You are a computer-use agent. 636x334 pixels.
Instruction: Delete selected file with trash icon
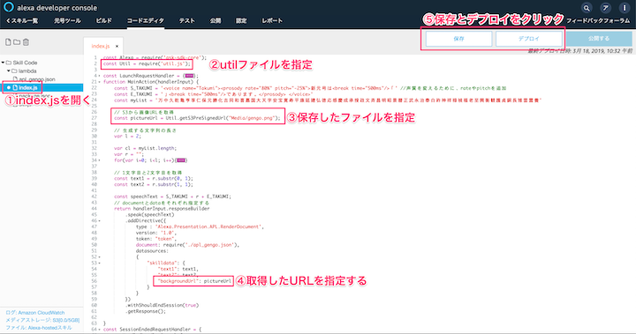pyautogui.click(x=26, y=42)
